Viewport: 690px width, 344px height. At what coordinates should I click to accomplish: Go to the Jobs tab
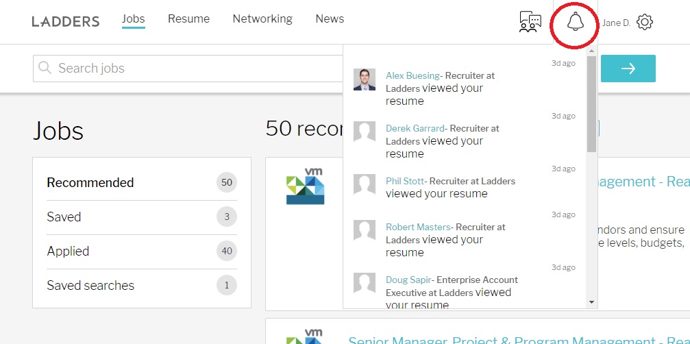pos(134,19)
